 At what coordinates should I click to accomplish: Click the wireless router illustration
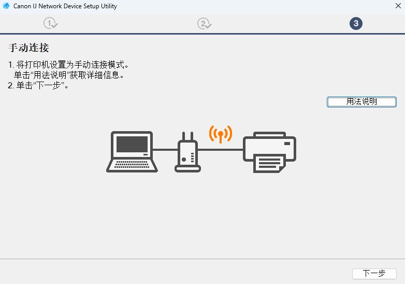pos(188,152)
